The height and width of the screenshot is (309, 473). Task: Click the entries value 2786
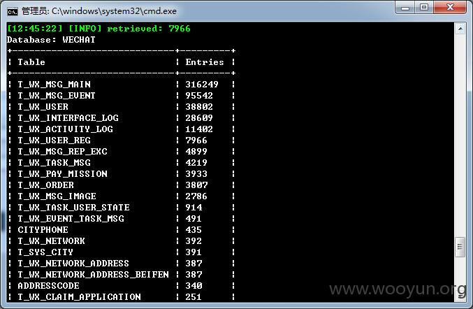196,196
